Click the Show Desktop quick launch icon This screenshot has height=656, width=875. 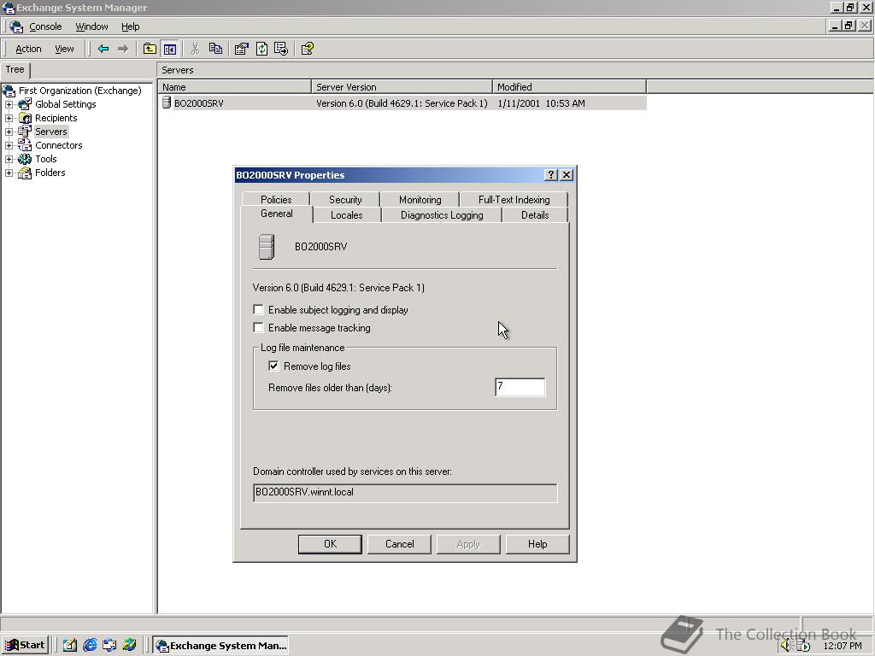click(x=70, y=646)
